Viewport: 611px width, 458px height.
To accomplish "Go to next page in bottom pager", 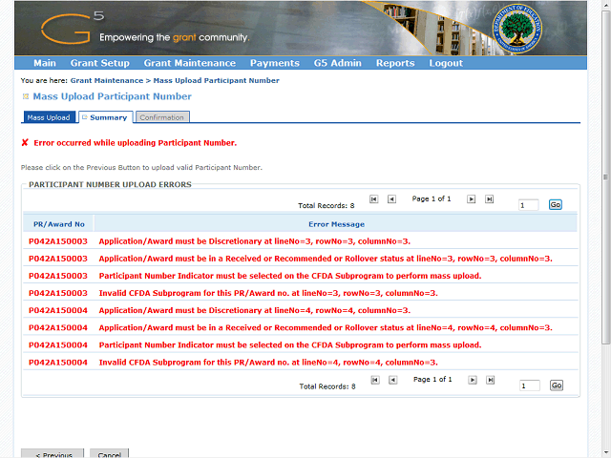I will click(473, 380).
